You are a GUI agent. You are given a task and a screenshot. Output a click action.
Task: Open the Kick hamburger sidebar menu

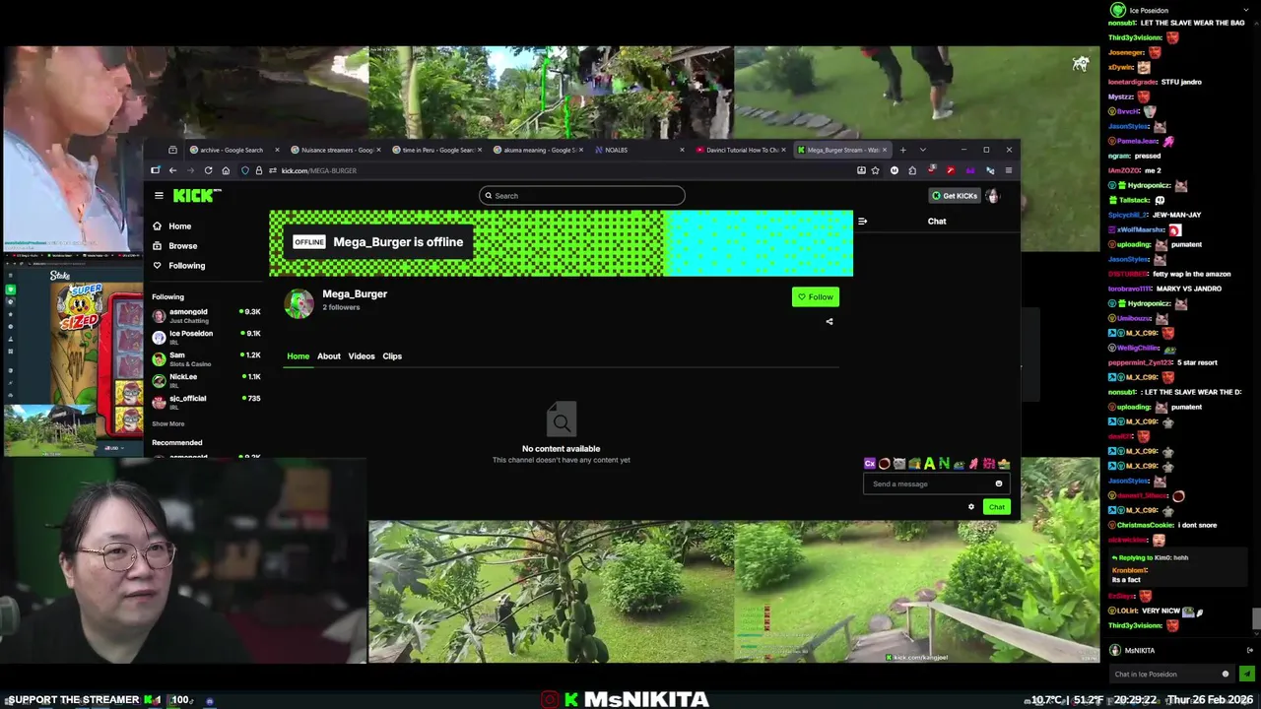159,196
